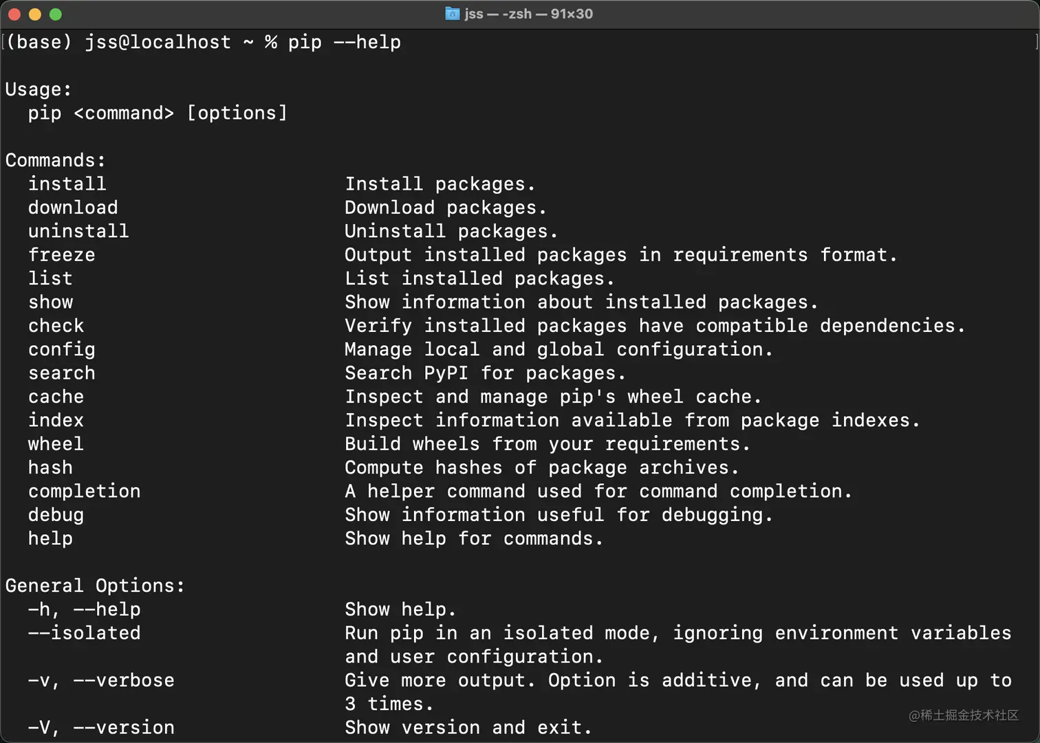Click the 'completion' command text
This screenshot has height=743, width=1040.
pos(84,491)
